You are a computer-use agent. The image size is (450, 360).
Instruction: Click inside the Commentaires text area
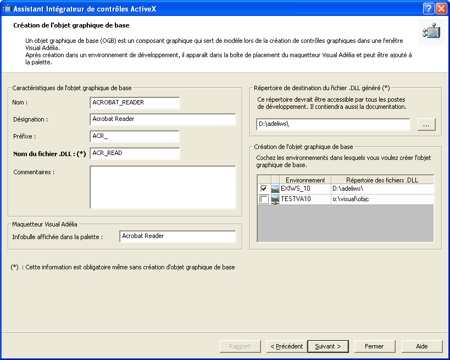tap(163, 187)
